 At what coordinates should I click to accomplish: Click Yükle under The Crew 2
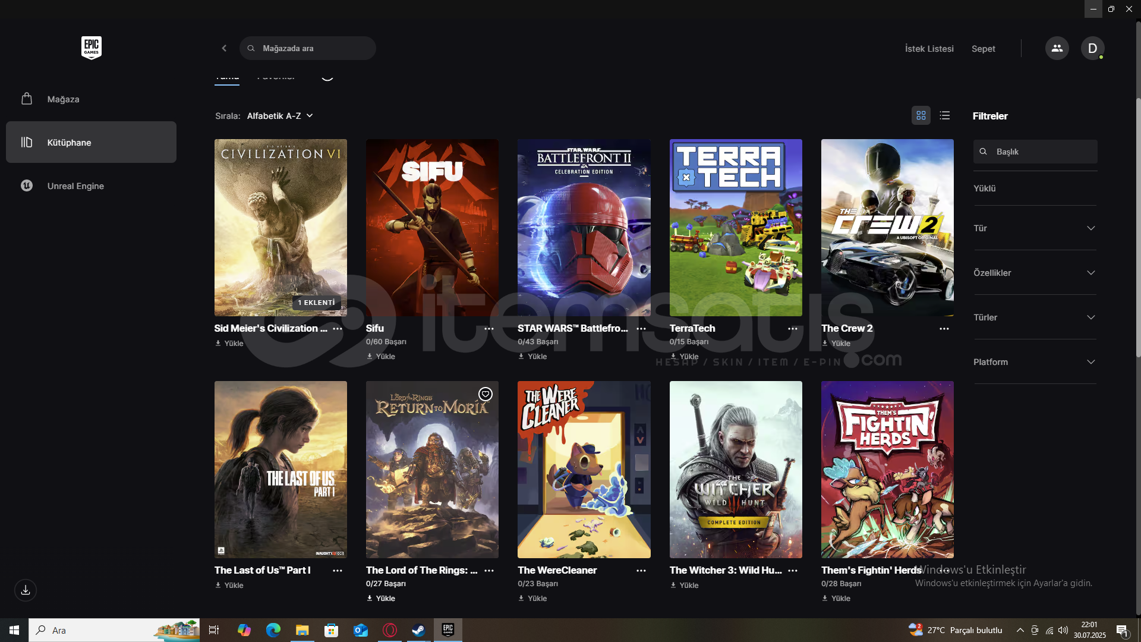click(836, 344)
